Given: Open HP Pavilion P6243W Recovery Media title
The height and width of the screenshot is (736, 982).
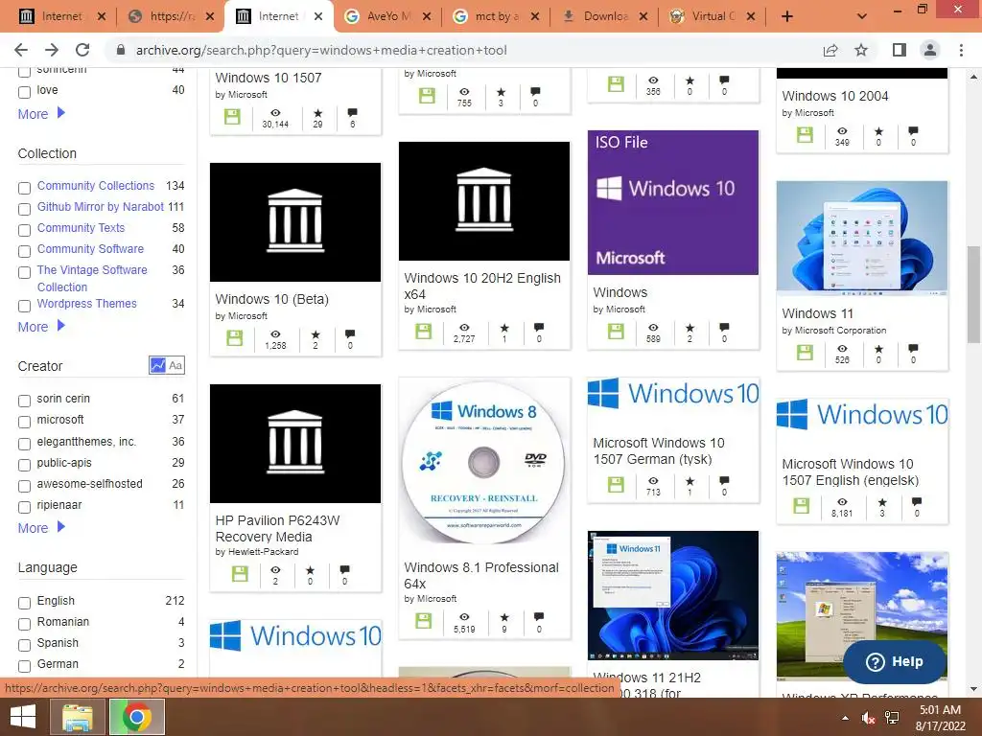Looking at the screenshot, I should tap(277, 528).
